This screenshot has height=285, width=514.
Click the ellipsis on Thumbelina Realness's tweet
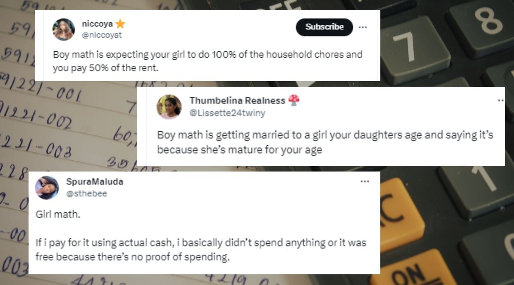tap(500, 100)
